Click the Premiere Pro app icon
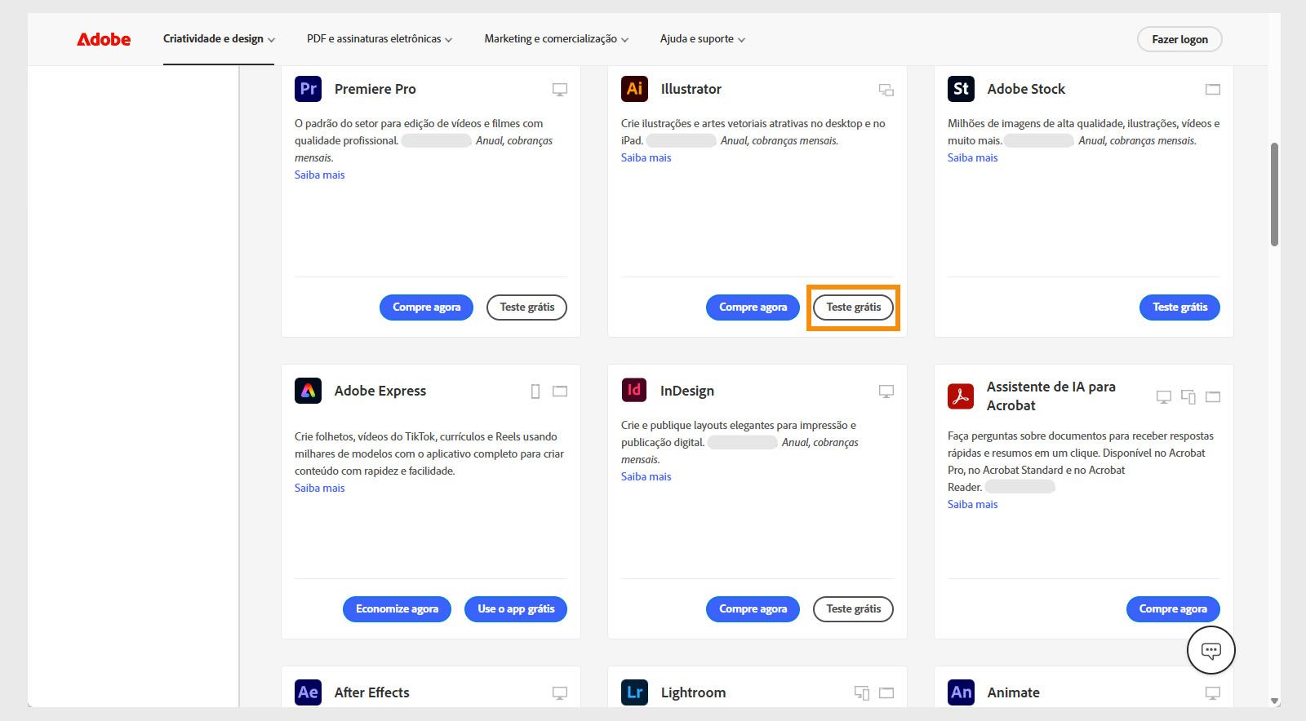The width and height of the screenshot is (1306, 721). 309,89
